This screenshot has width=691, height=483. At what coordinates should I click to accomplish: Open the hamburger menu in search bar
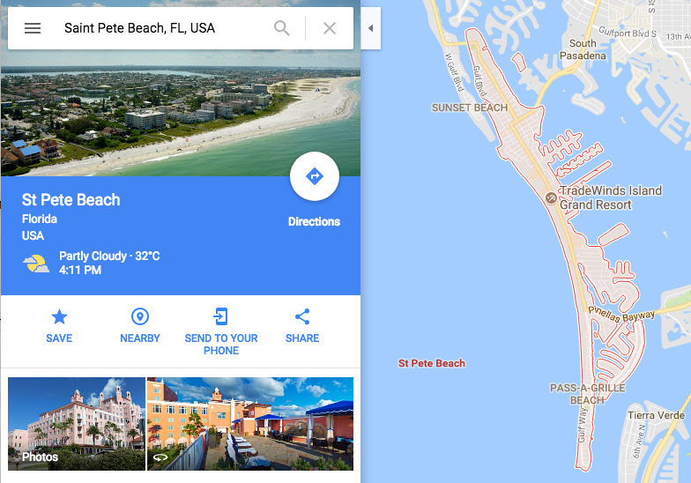(x=33, y=28)
